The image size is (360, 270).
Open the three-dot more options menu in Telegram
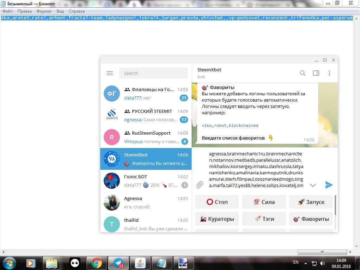tap(329, 73)
